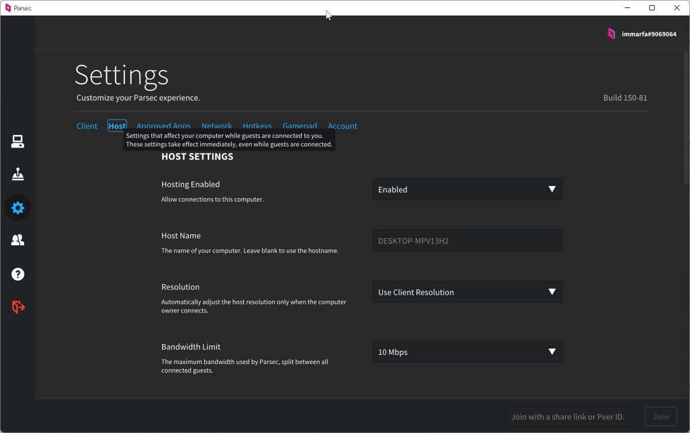Select the Settings gear icon
The image size is (690, 433).
tap(18, 208)
